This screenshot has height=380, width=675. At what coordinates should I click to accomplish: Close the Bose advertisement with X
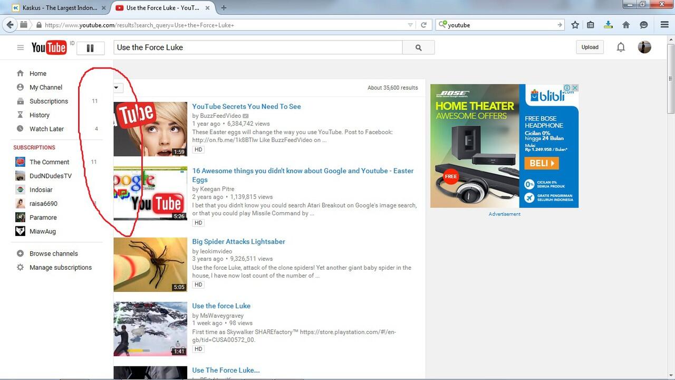[x=575, y=88]
